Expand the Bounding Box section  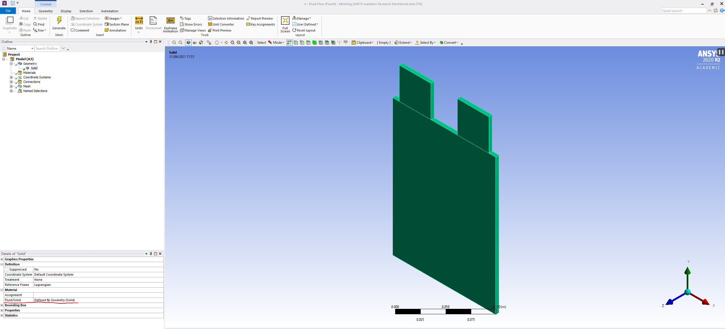[2, 305]
